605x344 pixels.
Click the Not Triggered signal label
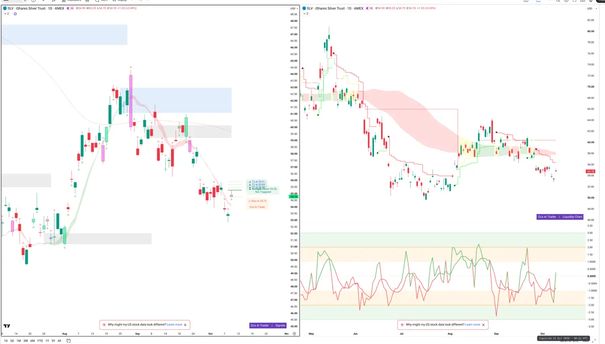(x=263, y=192)
